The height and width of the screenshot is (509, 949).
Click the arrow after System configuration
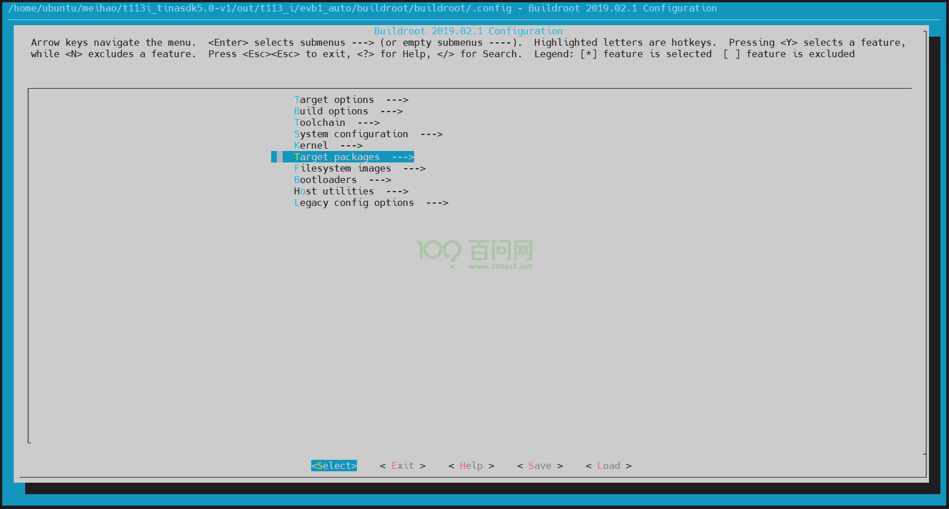(431, 134)
